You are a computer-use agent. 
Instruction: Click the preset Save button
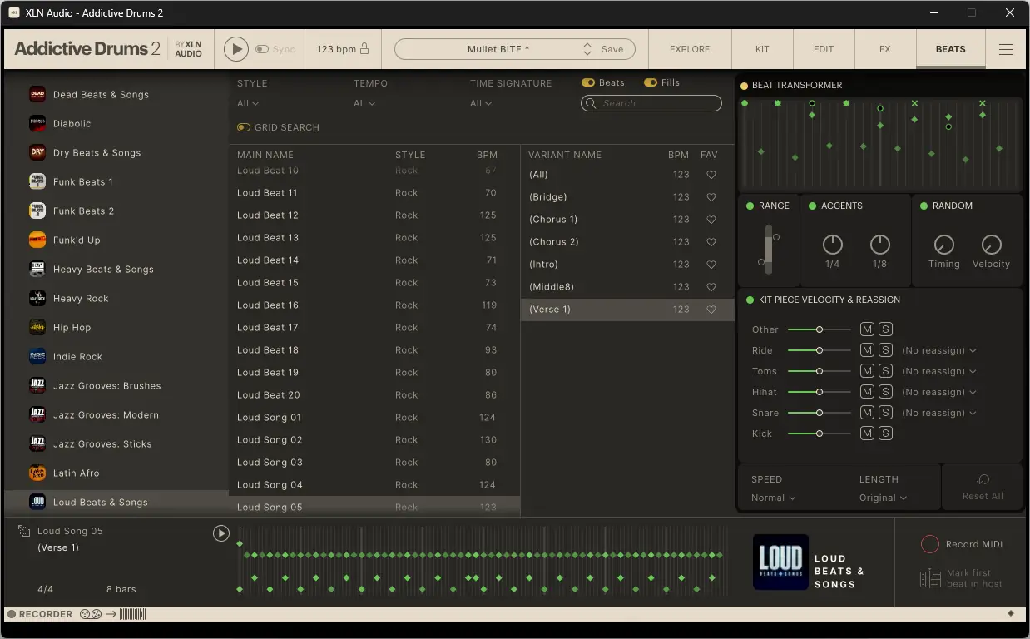[612, 49]
